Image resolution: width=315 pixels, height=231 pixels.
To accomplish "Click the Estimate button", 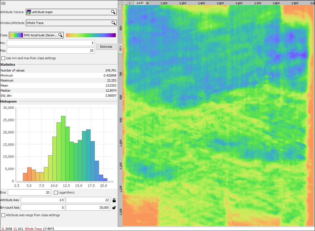I will click(106, 47).
